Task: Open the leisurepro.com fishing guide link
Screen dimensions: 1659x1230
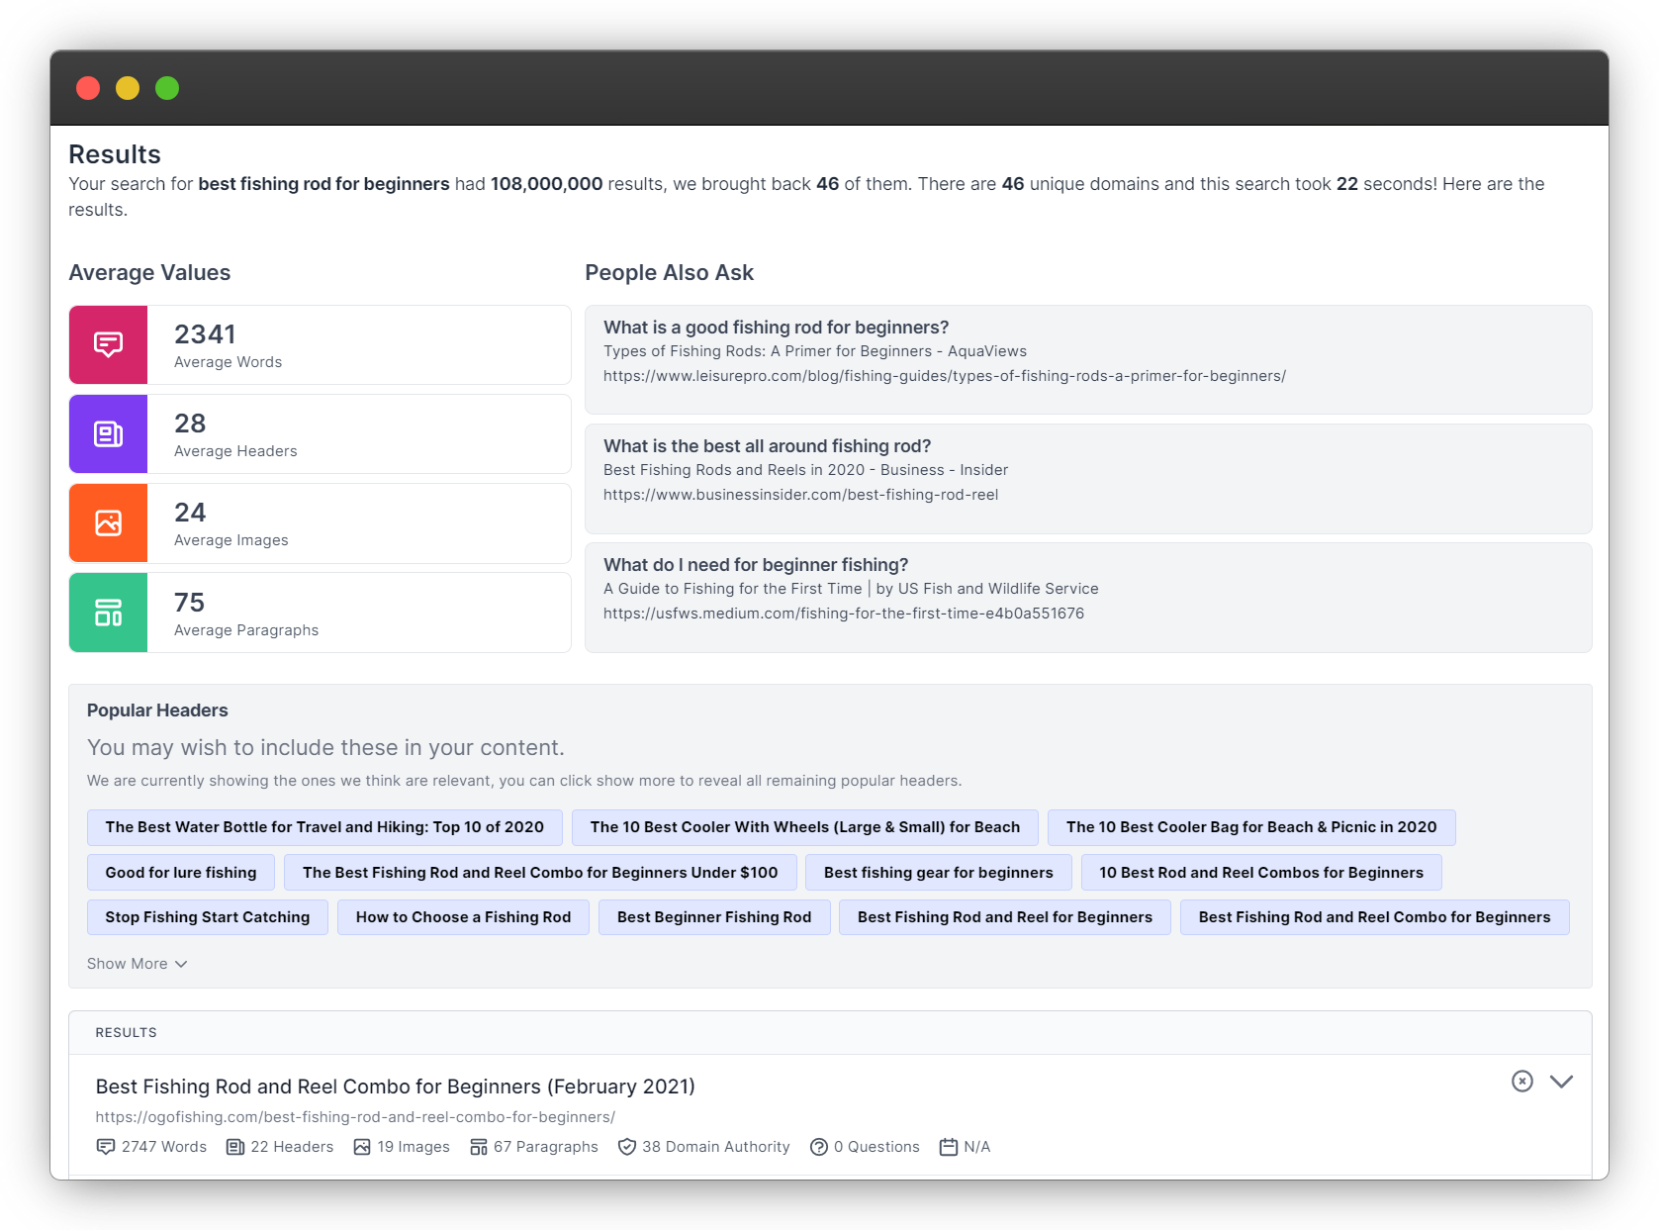Action: (945, 376)
